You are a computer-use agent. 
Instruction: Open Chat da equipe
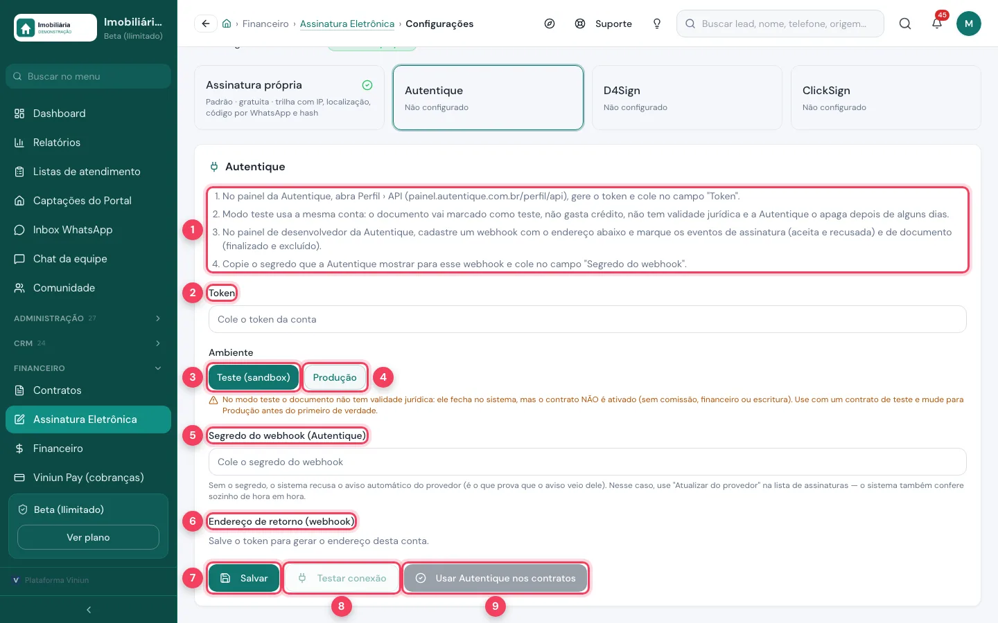click(x=88, y=259)
